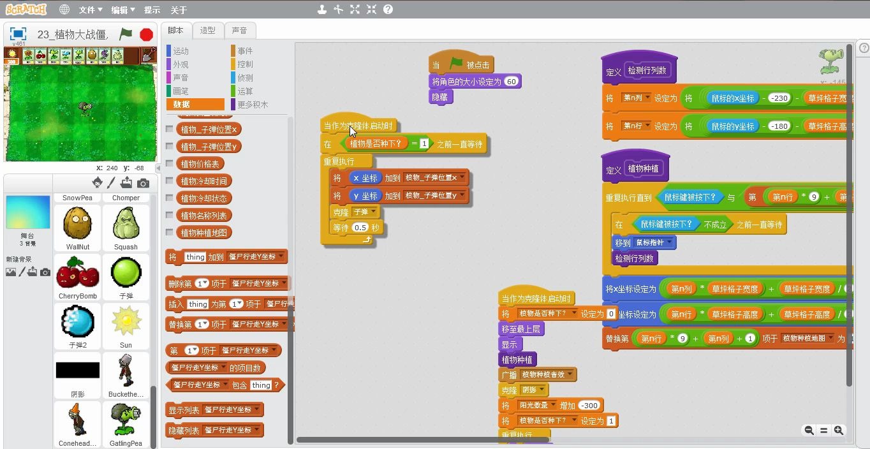Open 控制 block category
Viewport: 870px width, 449px height.
pos(246,64)
